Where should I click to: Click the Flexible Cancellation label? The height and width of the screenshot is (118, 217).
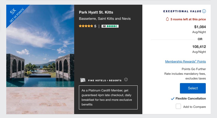coord(191,98)
